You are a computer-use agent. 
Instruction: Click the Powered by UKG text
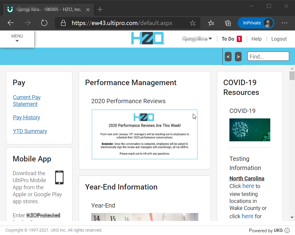pos(266,230)
